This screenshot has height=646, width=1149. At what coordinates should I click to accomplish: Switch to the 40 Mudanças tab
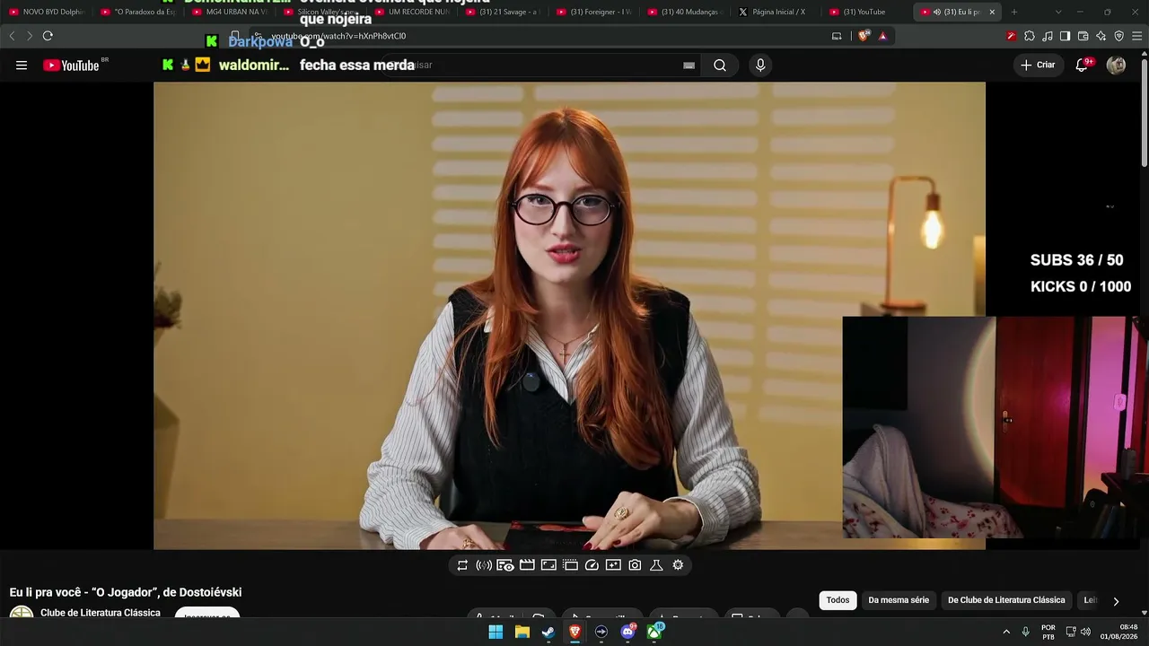point(685,12)
